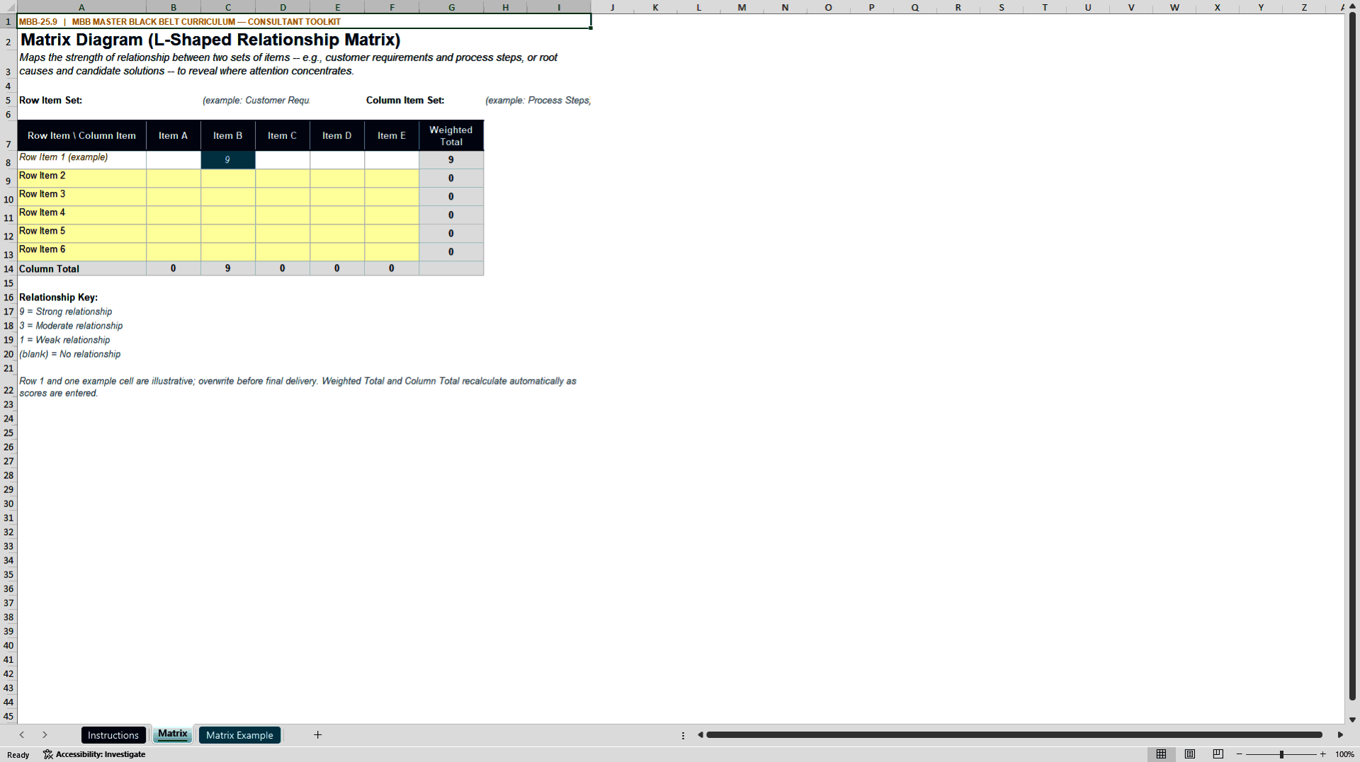Click the 'Row Item 5' cell

(81, 234)
